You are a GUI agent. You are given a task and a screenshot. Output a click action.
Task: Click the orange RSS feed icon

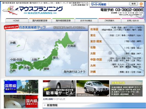click(x=141, y=4)
